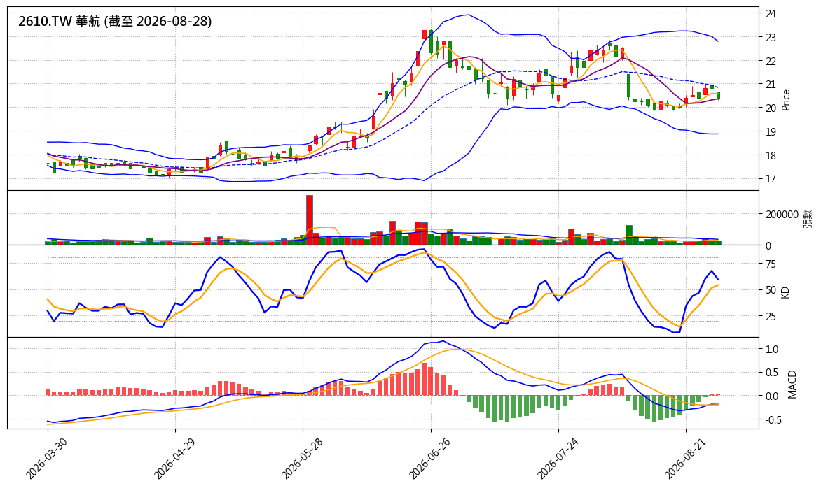Viewport: 821px width, 488px height.
Task: Click MACD tick value 1.0
Action: click(x=772, y=349)
